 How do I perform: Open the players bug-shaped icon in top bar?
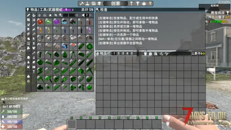(x=144, y=4)
